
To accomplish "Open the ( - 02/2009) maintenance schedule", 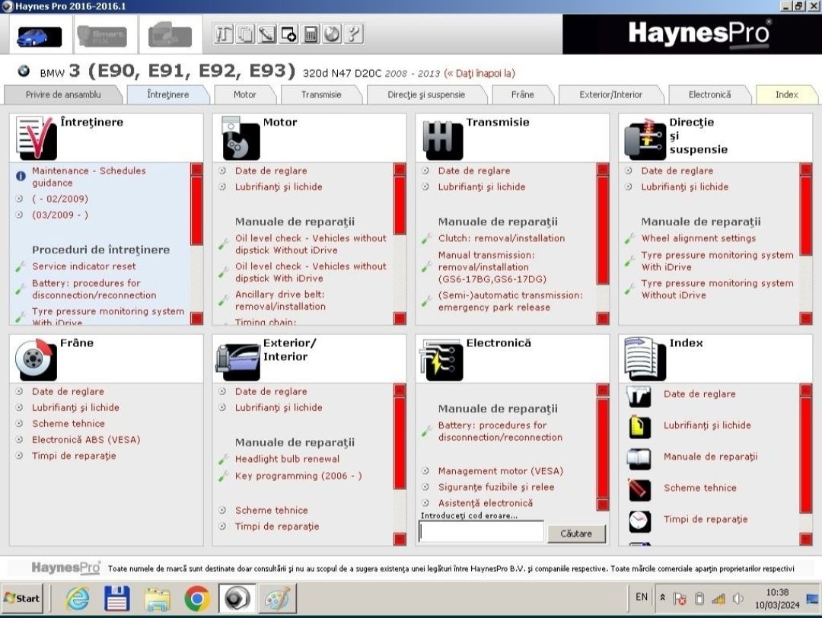I will pyautogui.click(x=60, y=199).
